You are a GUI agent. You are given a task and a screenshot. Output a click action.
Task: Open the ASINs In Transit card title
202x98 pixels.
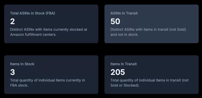coord(124,13)
